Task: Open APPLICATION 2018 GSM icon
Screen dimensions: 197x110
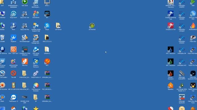Action: coord(14,61)
